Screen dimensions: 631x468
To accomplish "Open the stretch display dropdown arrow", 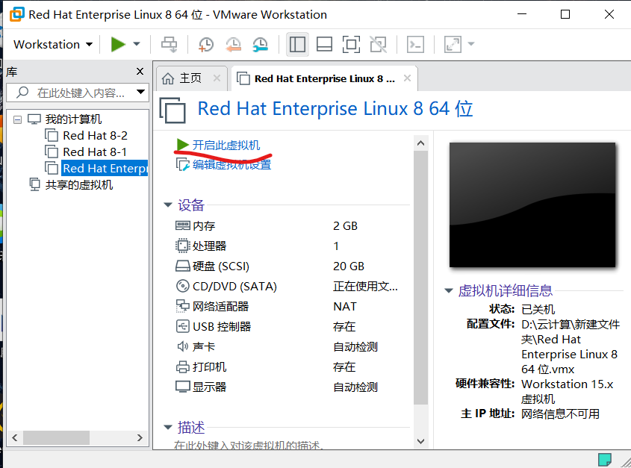I will 471,44.
